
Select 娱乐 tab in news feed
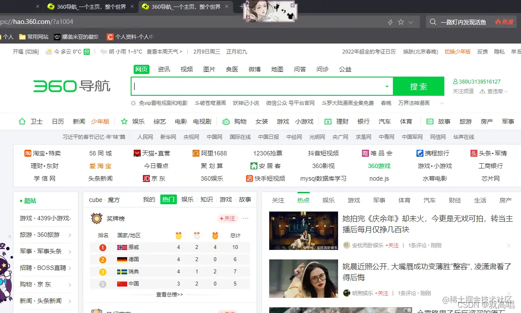(328, 200)
